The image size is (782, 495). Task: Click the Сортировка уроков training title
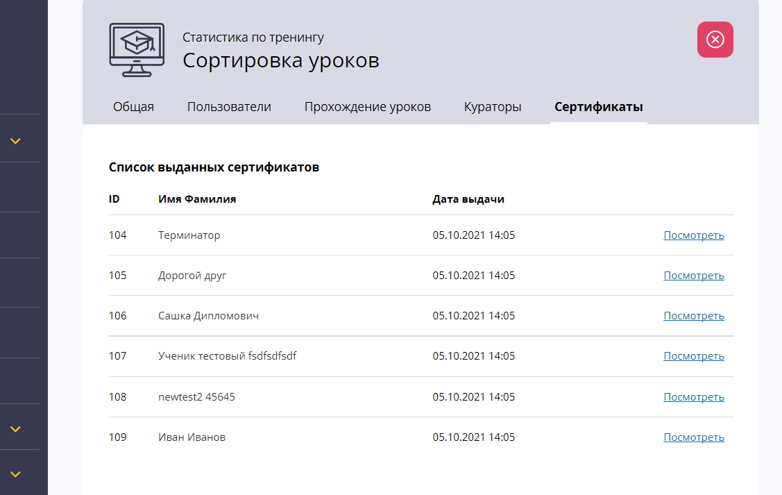coord(281,61)
